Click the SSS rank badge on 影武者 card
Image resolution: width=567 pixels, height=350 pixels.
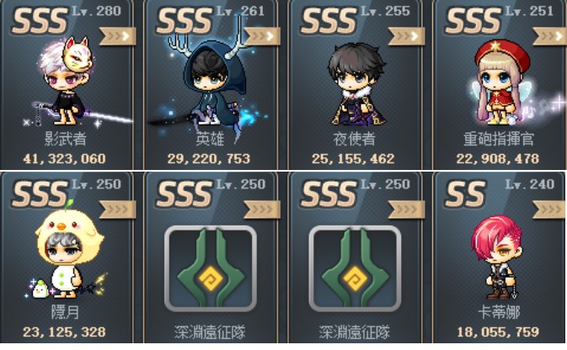click(40, 21)
